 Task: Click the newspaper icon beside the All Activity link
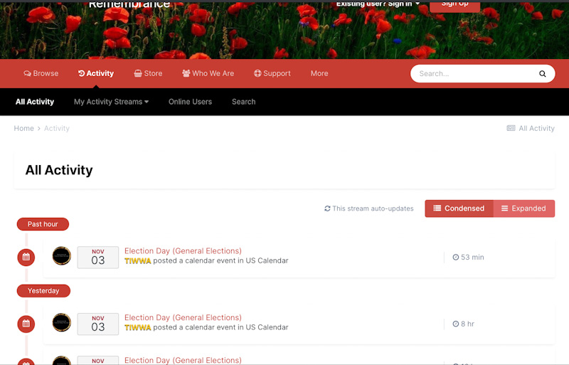(511, 128)
